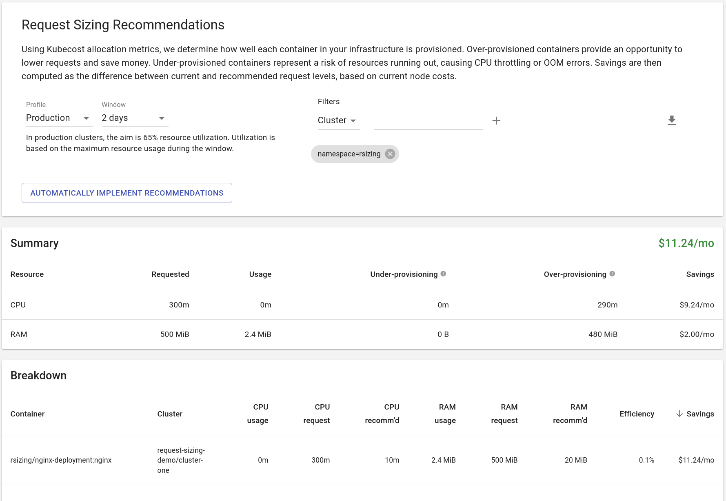Add a new filter with plus icon

click(496, 121)
